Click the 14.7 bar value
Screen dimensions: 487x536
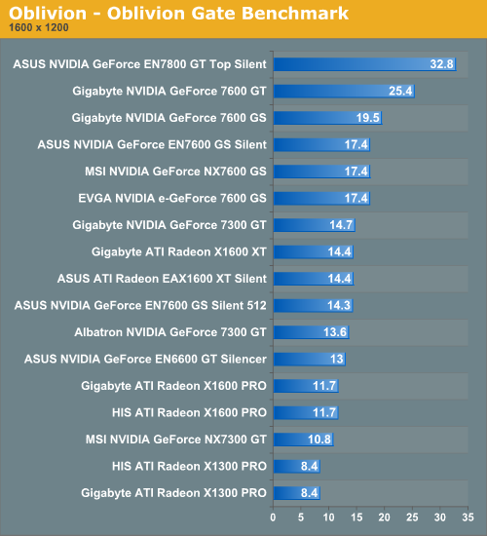pos(341,225)
